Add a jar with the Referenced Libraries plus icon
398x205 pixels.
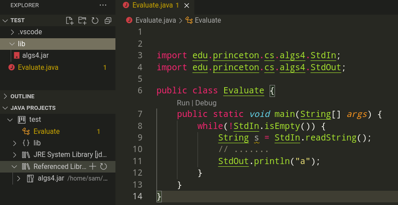[92, 166]
